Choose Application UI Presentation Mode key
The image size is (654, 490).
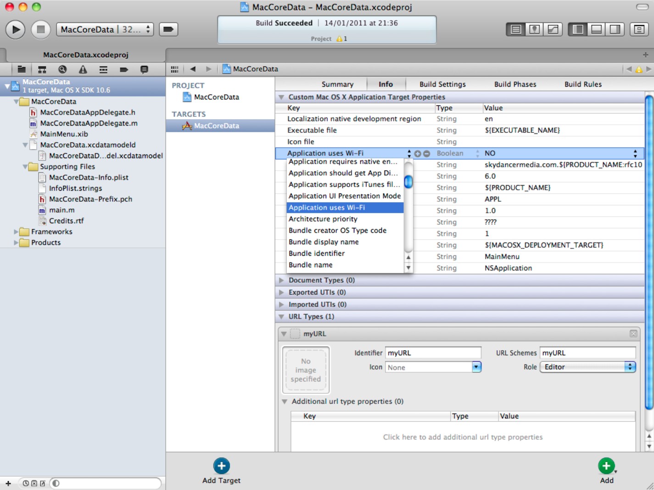click(x=345, y=196)
